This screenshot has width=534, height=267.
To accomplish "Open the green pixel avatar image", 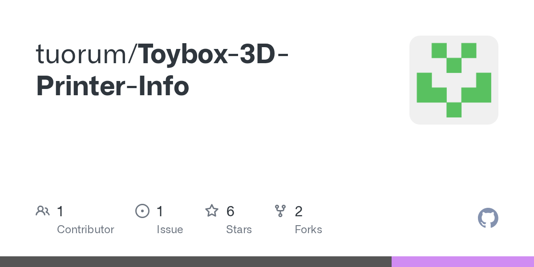I will click(x=454, y=80).
